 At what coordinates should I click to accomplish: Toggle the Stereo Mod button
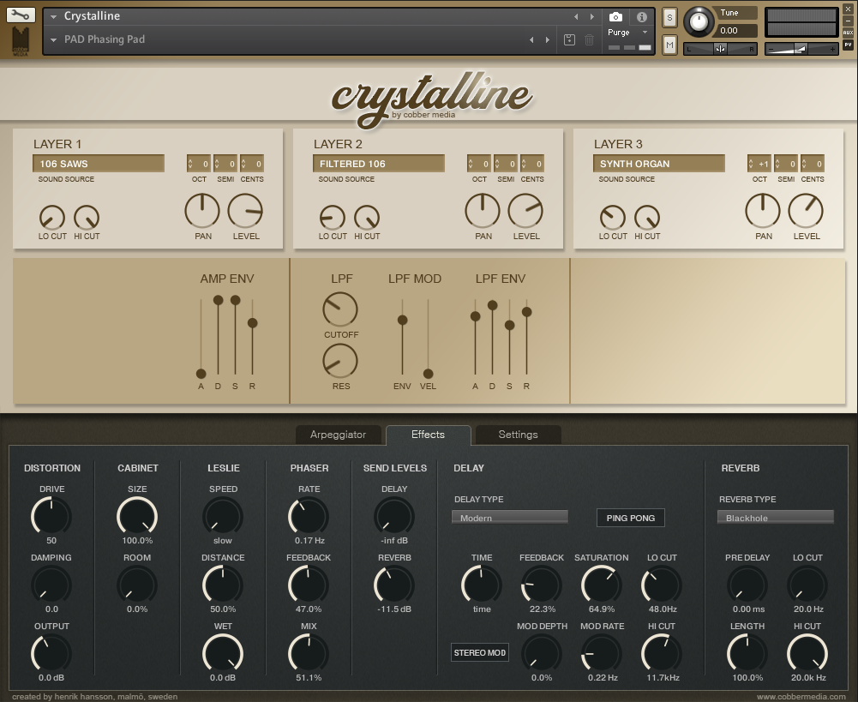coord(480,652)
